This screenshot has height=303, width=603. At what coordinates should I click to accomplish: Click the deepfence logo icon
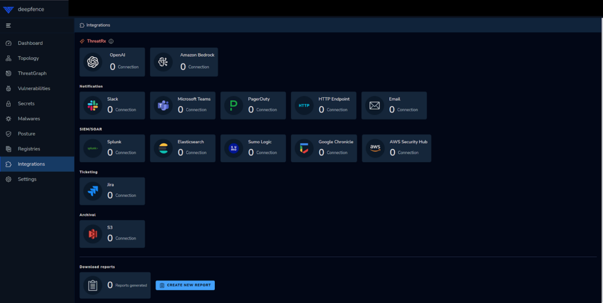[8, 9]
